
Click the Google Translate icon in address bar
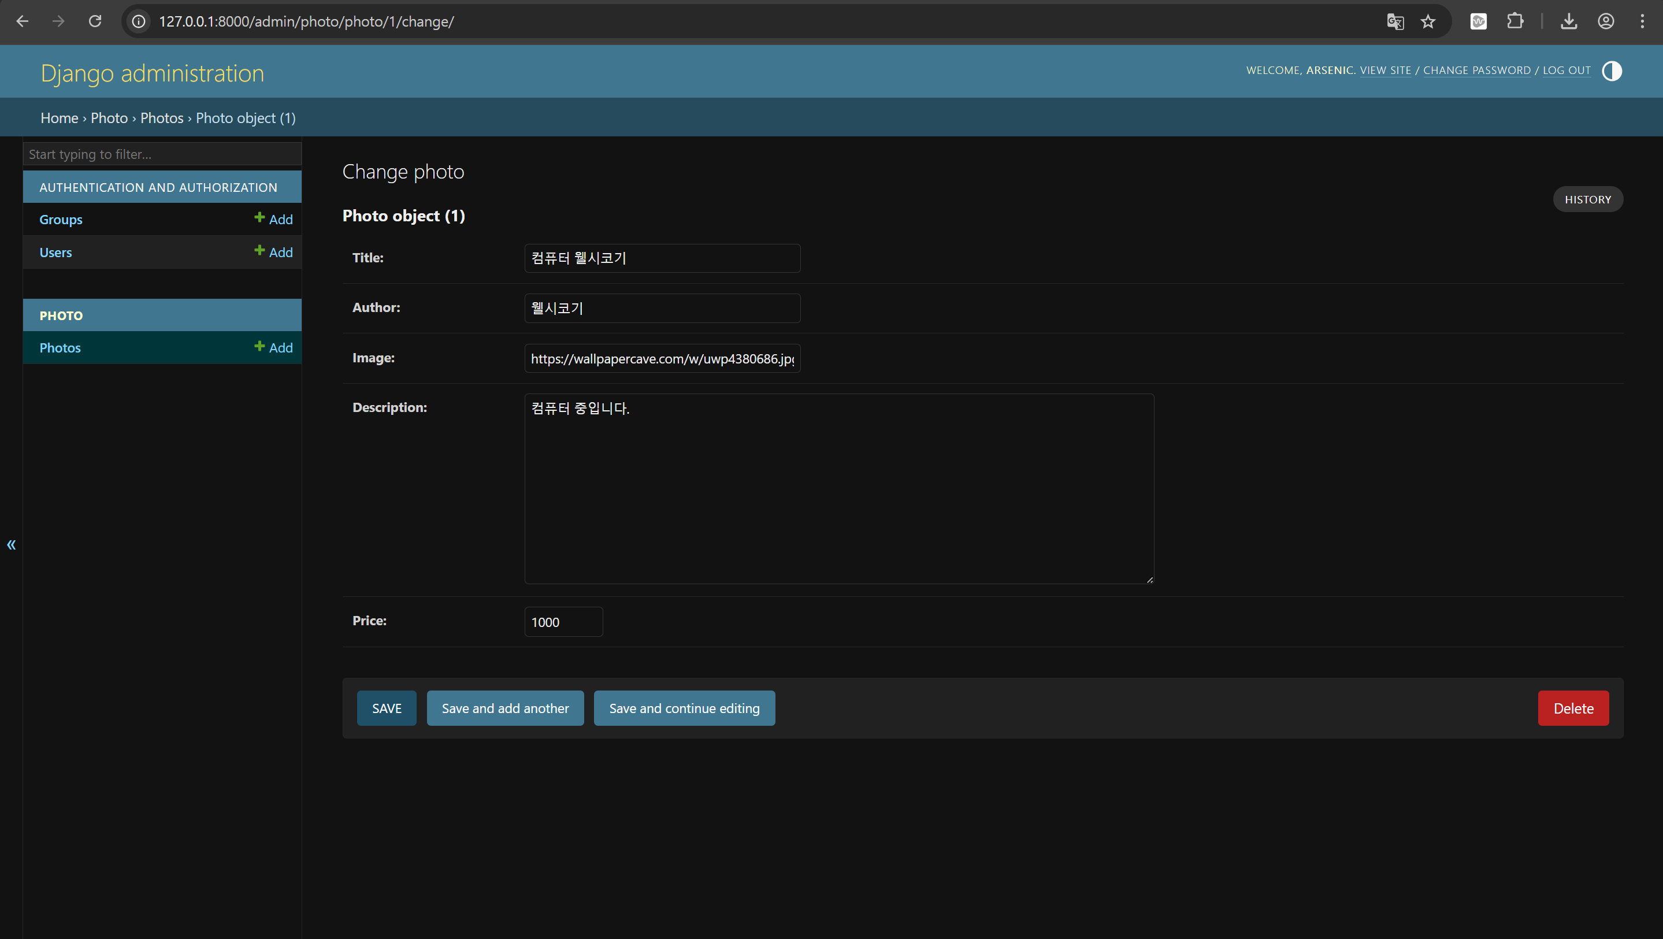1394,21
